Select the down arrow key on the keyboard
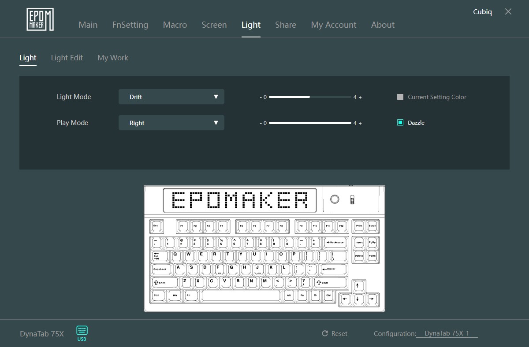Image resolution: width=529 pixels, height=347 pixels. point(358,299)
